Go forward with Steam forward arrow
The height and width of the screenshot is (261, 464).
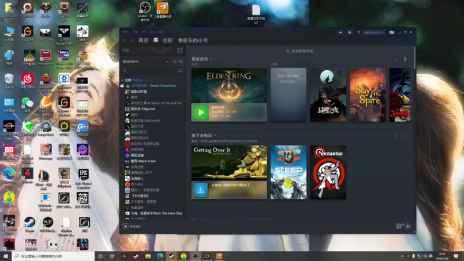[x=132, y=40]
